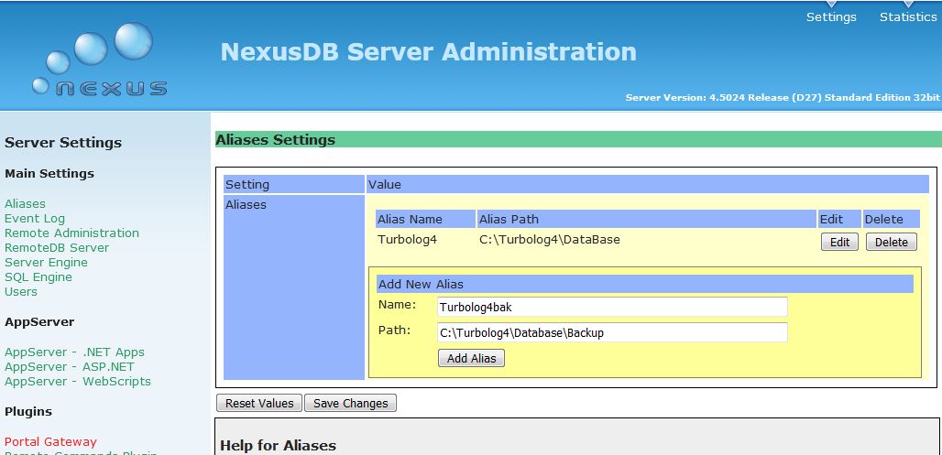Select the C:\Turbolog4\DataBase path text

550,240
